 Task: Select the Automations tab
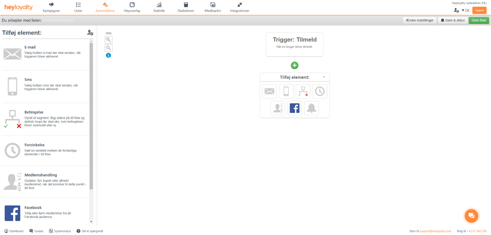tap(105, 7)
